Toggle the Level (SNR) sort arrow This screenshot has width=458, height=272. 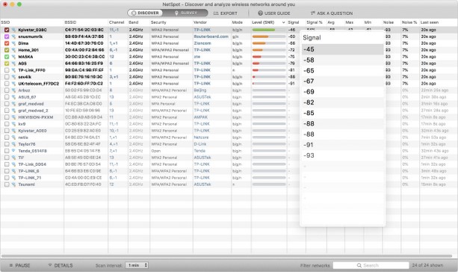point(283,22)
